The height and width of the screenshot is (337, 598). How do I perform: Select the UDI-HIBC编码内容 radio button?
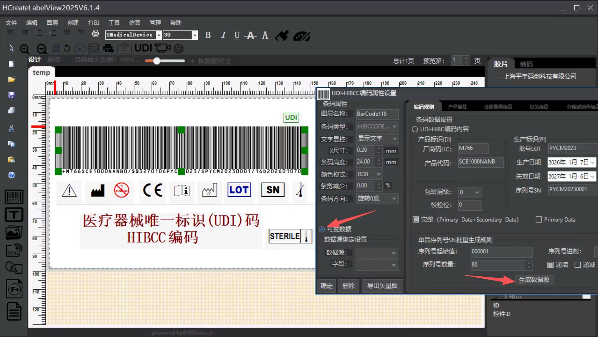[415, 129]
